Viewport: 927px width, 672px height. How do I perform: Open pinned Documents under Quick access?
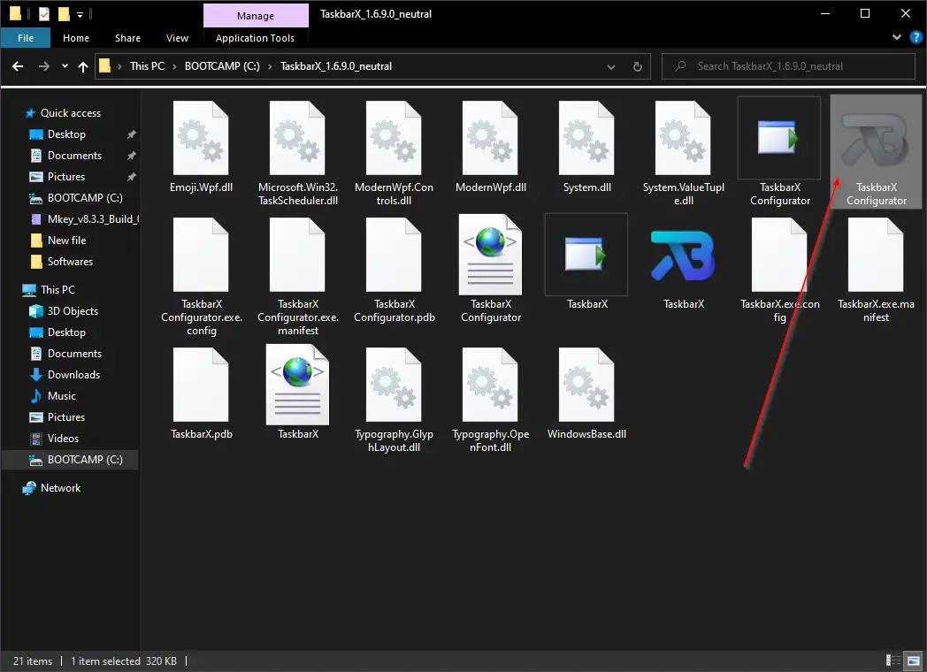74,156
